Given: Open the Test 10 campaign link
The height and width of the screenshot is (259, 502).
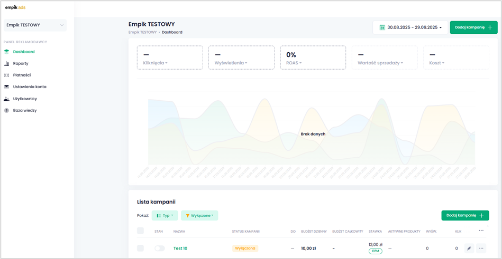Looking at the screenshot, I should (180, 248).
